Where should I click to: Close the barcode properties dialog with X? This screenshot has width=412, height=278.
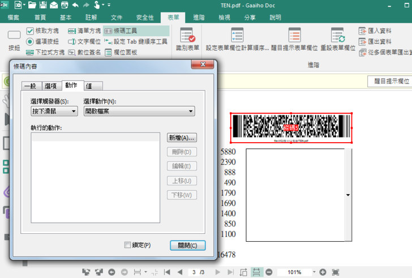tap(203, 65)
